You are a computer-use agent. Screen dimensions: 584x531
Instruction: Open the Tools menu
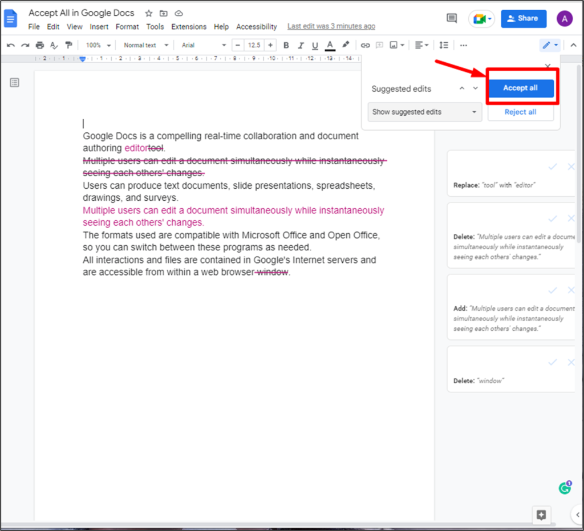(155, 27)
